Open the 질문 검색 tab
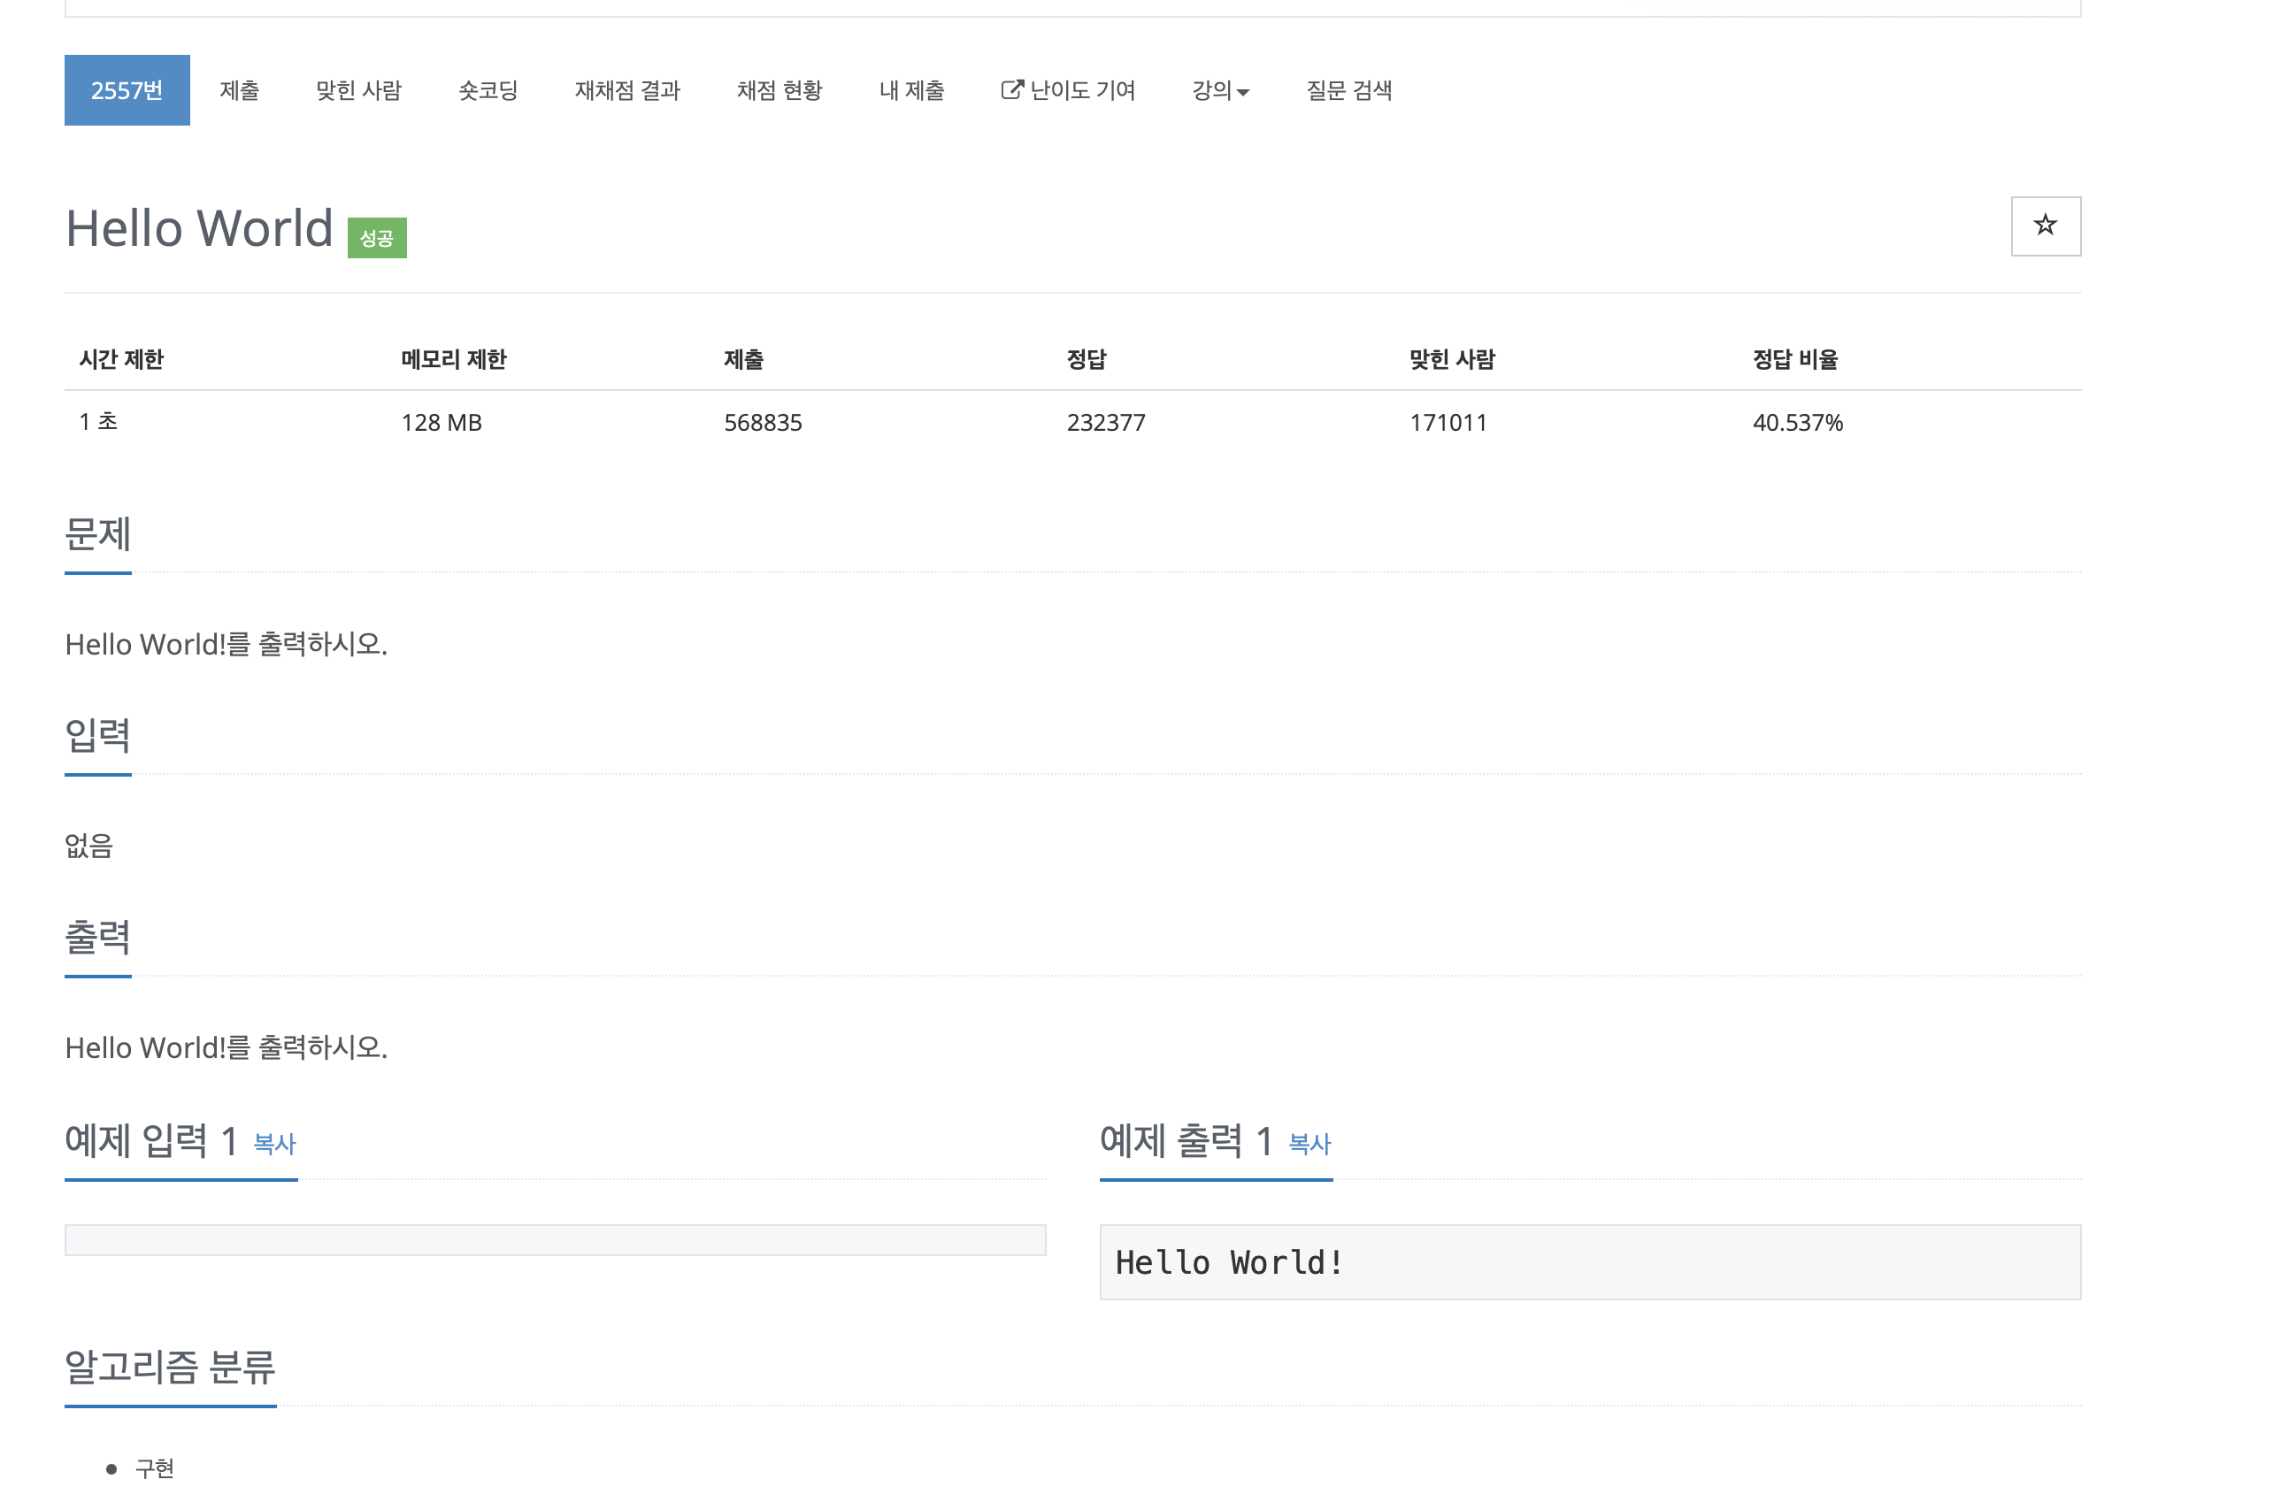The image size is (2281, 1502). pos(1348,90)
